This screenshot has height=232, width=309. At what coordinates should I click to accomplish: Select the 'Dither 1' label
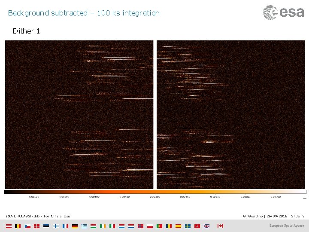[x=26, y=31]
